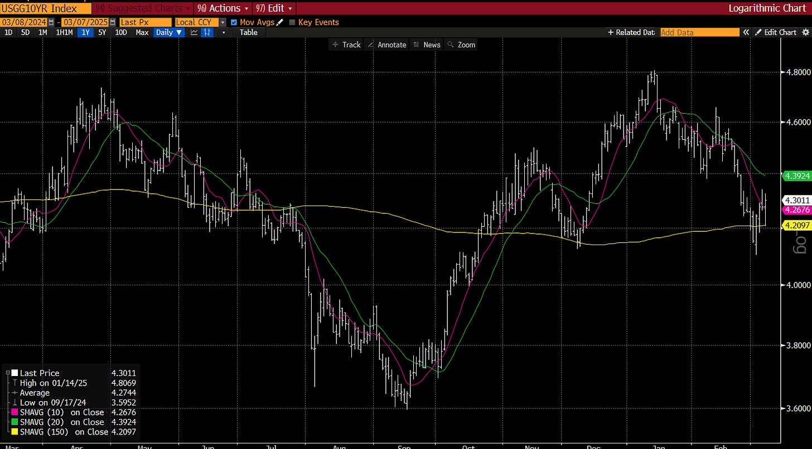Click the pink SMAVG (10) color swatch

[14, 412]
